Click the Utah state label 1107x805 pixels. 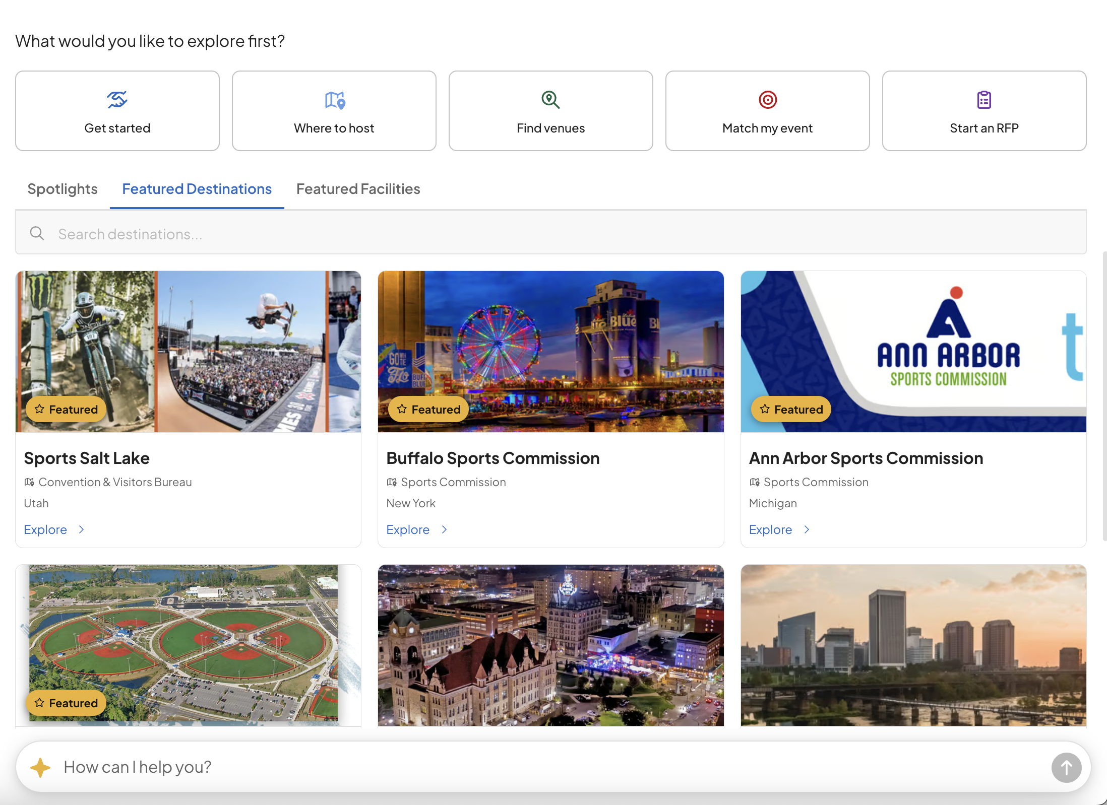point(36,503)
